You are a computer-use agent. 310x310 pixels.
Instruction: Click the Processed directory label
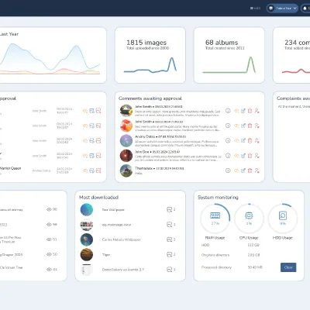(x=216, y=267)
